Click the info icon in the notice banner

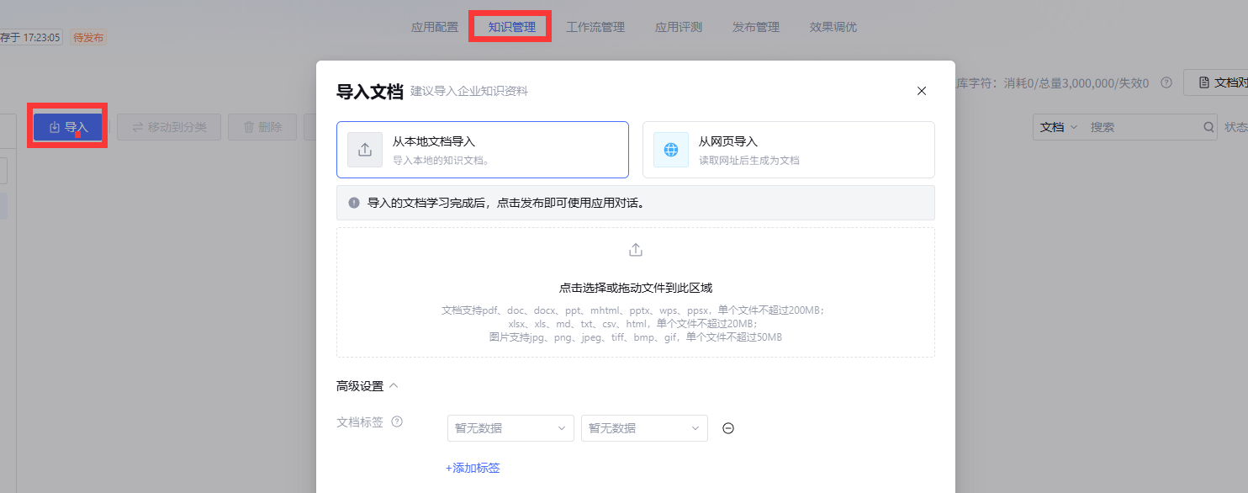point(354,202)
